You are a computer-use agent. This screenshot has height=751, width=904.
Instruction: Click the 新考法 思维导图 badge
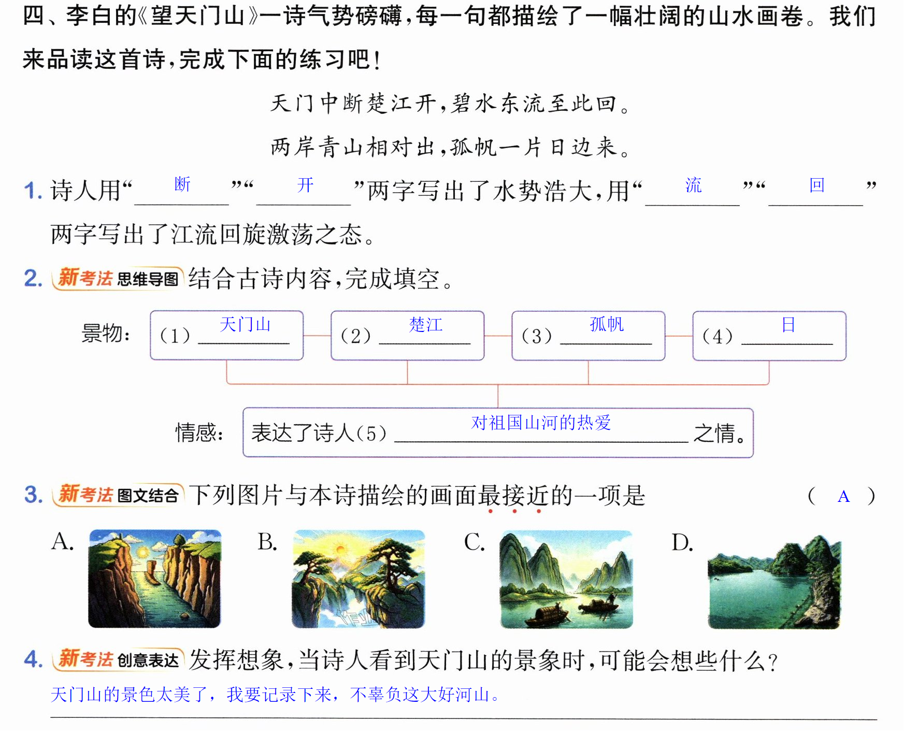point(118,279)
